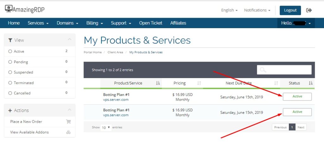Collapse the View panel chevron
This screenshot has width=324, height=148.
point(69,39)
